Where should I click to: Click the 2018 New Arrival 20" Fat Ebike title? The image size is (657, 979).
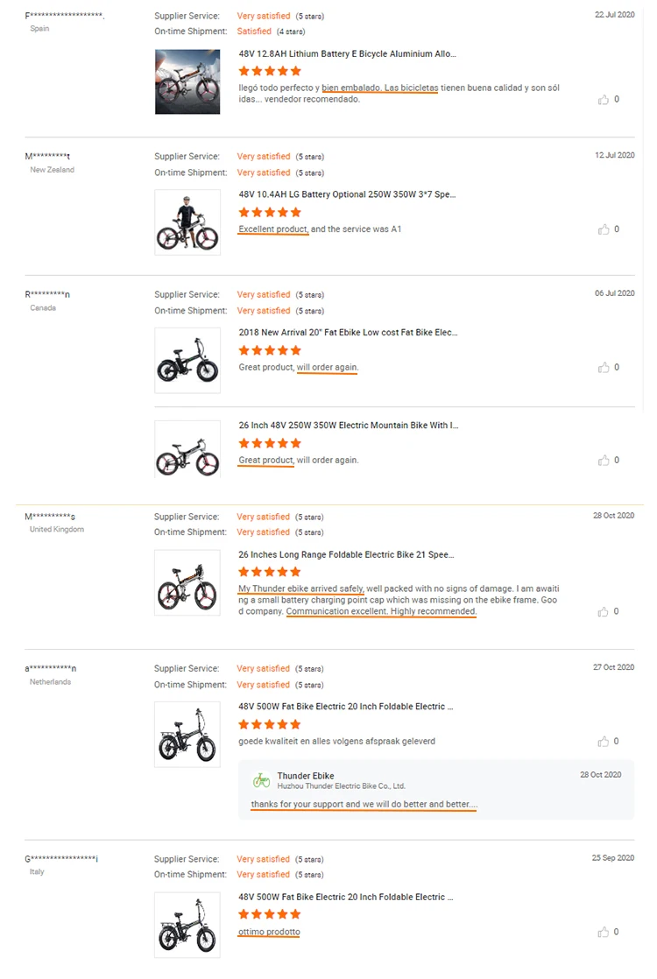click(348, 333)
